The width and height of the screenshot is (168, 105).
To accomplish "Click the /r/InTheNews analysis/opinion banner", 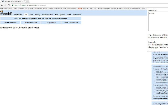I will 41,18.
